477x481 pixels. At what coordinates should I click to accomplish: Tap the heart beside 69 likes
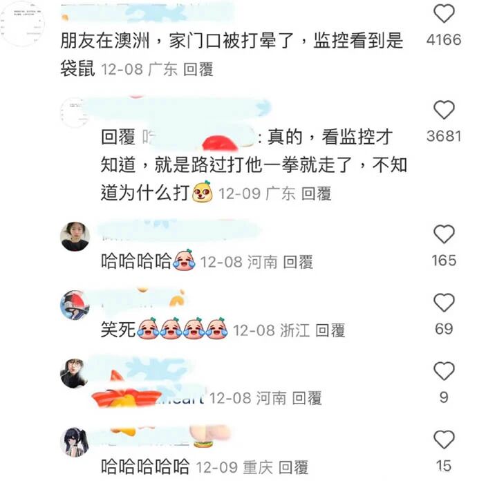coord(444,303)
